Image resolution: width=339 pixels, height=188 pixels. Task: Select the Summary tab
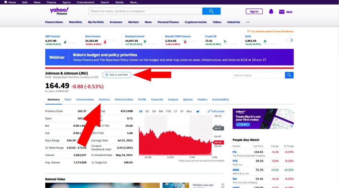pos(53,99)
